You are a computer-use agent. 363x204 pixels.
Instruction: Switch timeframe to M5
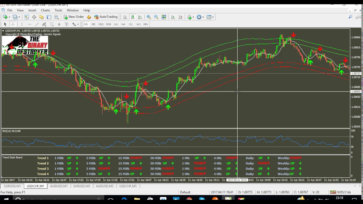(x=93, y=24)
